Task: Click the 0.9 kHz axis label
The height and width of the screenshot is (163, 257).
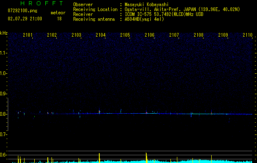Action: (x=4, y=94)
